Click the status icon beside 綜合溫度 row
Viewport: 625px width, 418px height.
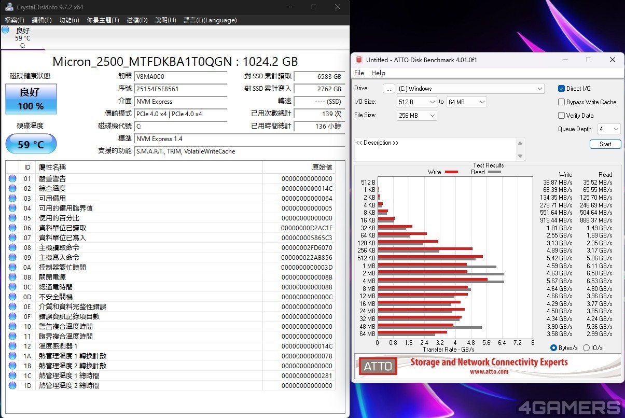[x=12, y=188]
